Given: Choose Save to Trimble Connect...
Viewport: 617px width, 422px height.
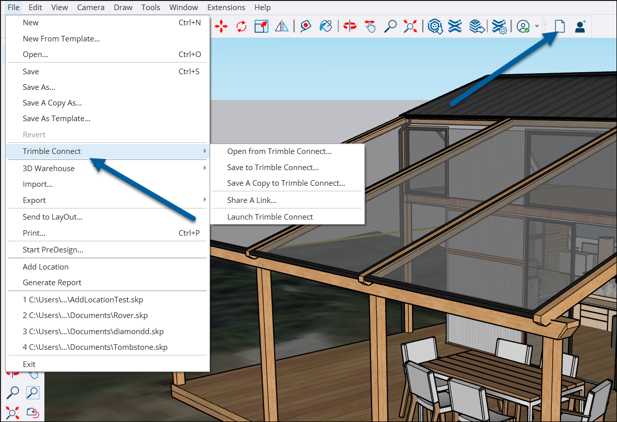Looking at the screenshot, I should point(273,167).
